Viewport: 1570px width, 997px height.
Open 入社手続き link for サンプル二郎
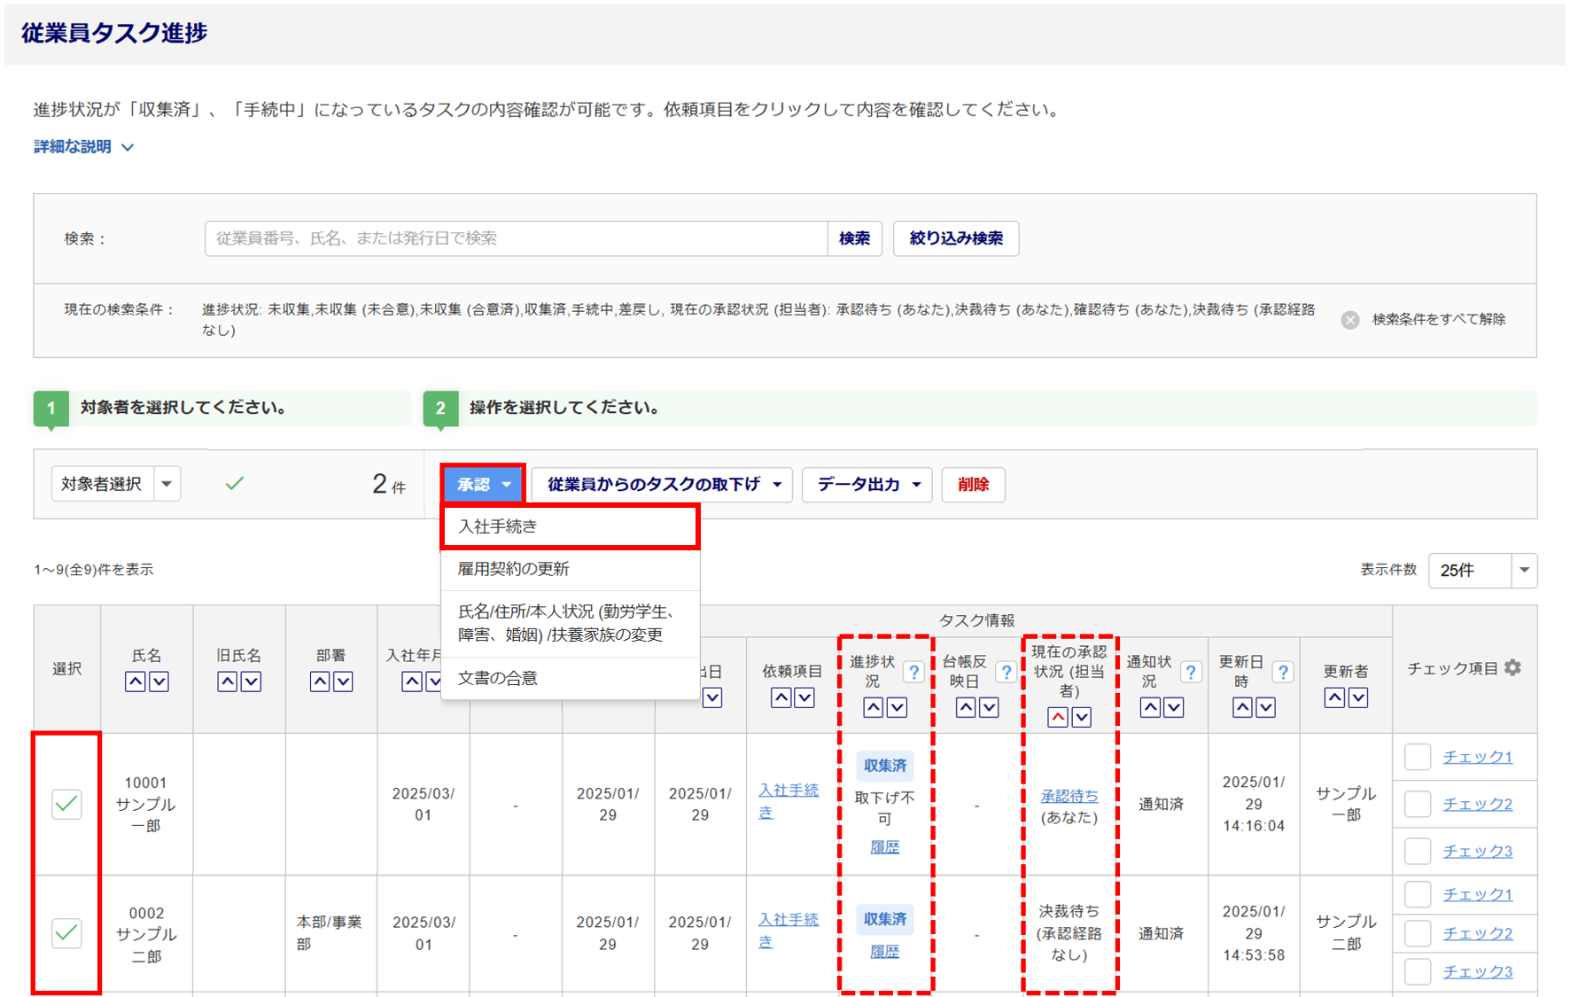click(788, 931)
